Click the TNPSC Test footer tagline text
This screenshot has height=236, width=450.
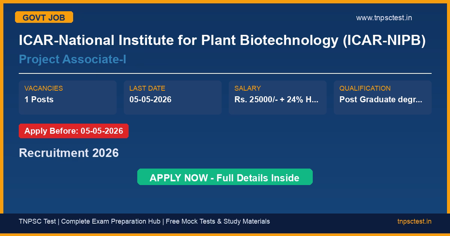coord(37,221)
